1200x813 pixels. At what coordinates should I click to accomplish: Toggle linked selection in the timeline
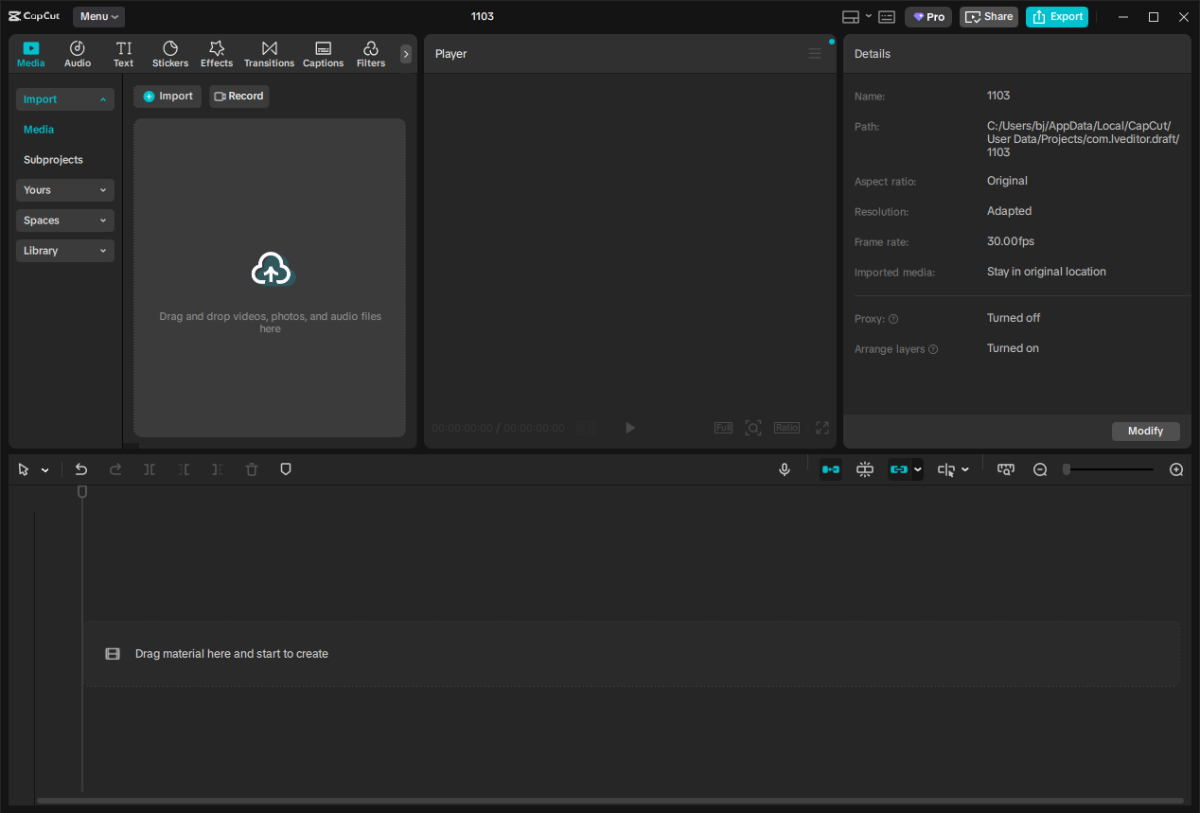[x=899, y=468]
